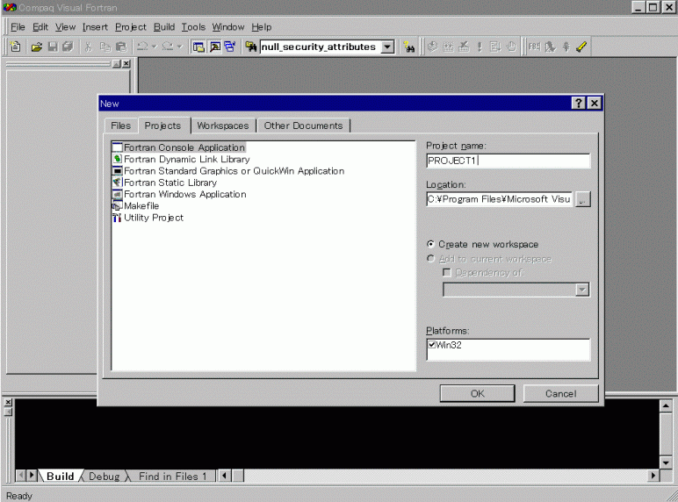
Task: Click the Open file folder icon
Action: (37, 47)
